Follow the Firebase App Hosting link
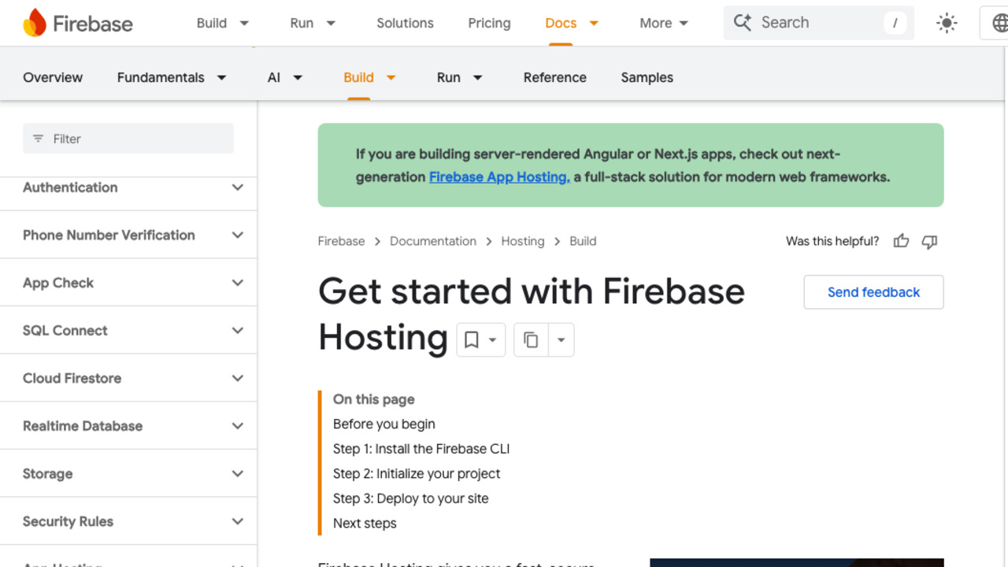 tap(499, 177)
